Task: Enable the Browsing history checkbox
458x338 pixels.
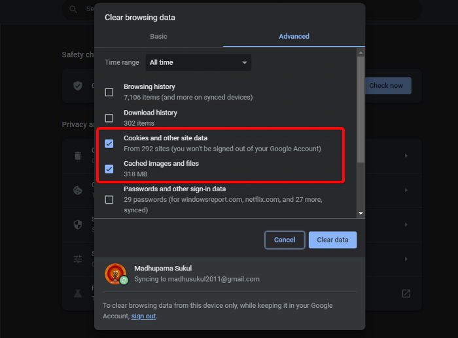Action: click(109, 92)
